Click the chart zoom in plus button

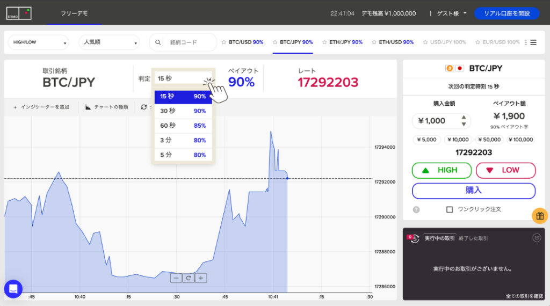[x=200, y=278]
